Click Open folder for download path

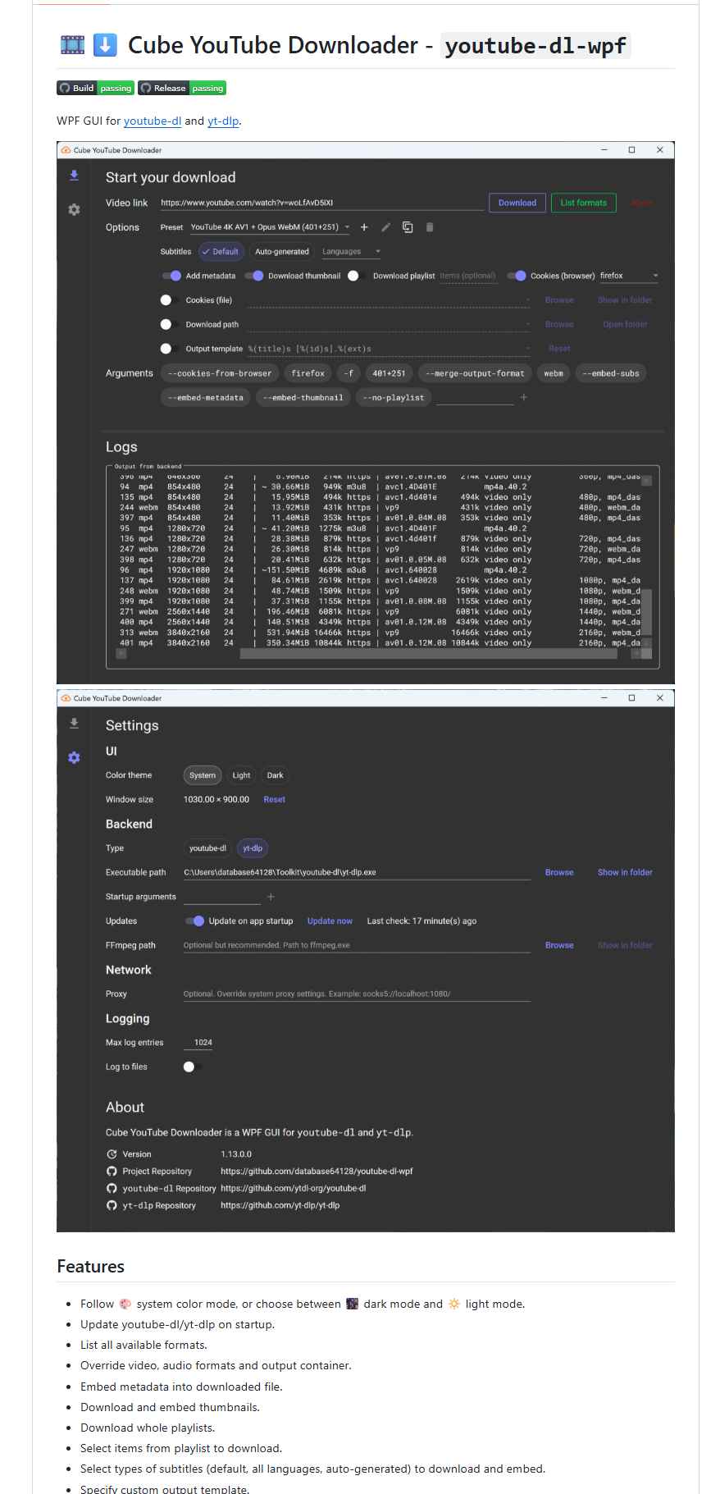625,324
